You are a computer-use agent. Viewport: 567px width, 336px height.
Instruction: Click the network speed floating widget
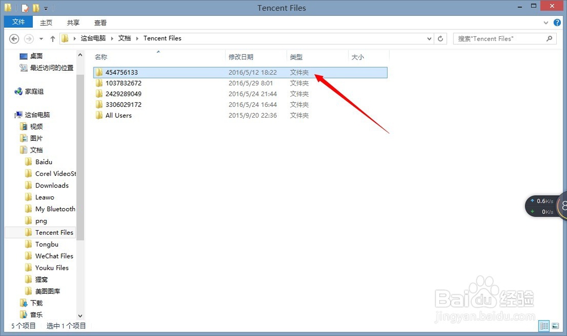(x=545, y=206)
